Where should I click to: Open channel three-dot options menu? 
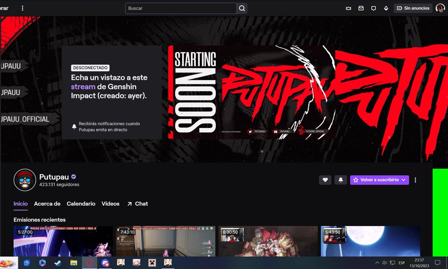pos(416,180)
